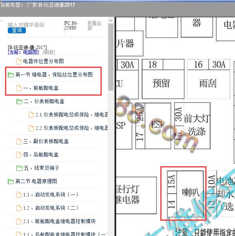Click the 前大灯洗涤 headlight washer box
Viewport: 235px width, 236px height.
point(192,126)
